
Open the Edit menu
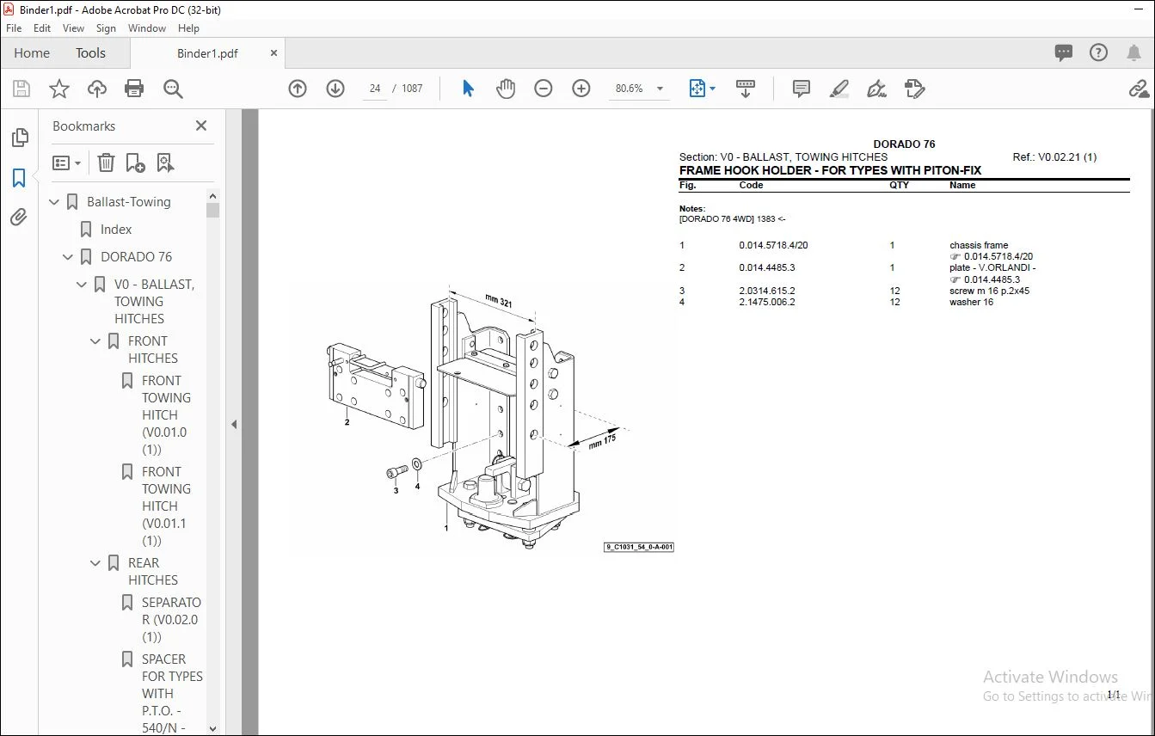pyautogui.click(x=42, y=28)
